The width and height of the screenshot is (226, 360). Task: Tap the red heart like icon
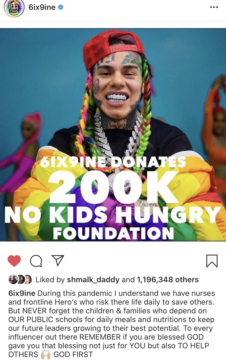click(x=14, y=261)
